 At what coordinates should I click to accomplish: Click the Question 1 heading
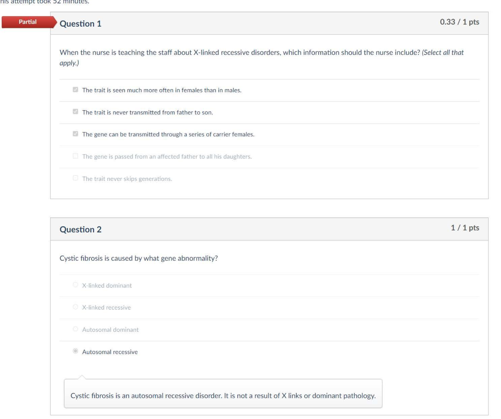(81, 24)
